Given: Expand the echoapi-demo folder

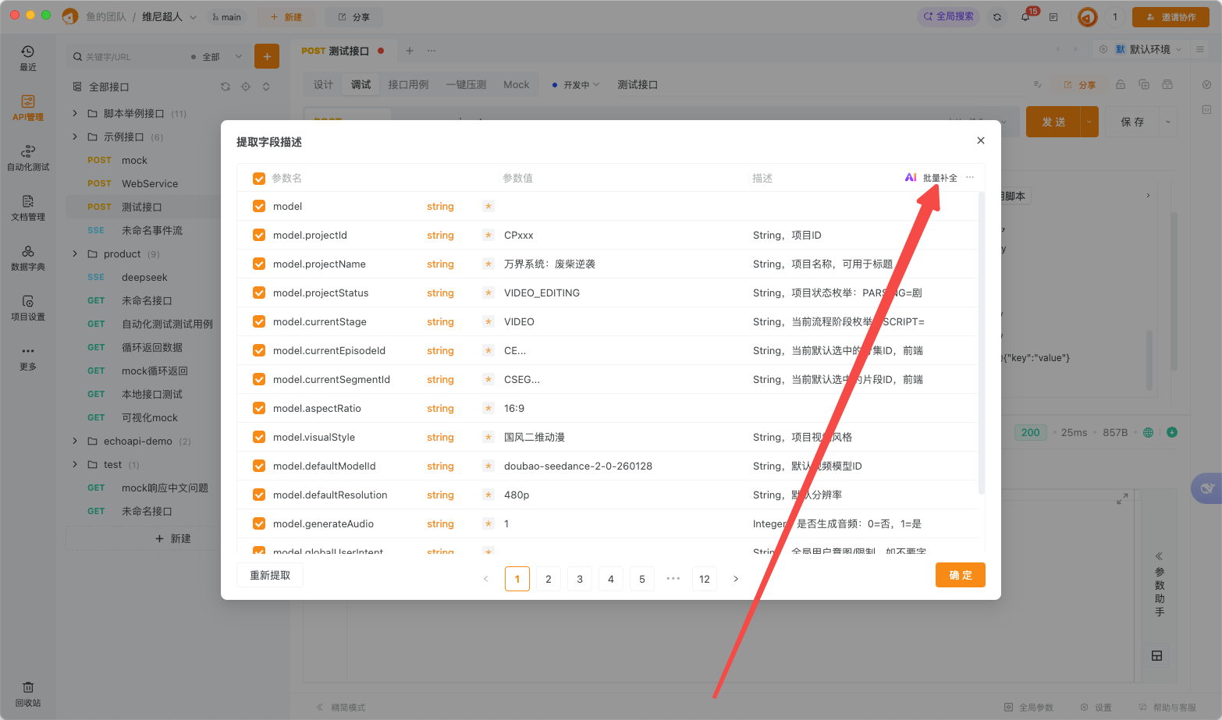Looking at the screenshot, I should pyautogui.click(x=75, y=441).
